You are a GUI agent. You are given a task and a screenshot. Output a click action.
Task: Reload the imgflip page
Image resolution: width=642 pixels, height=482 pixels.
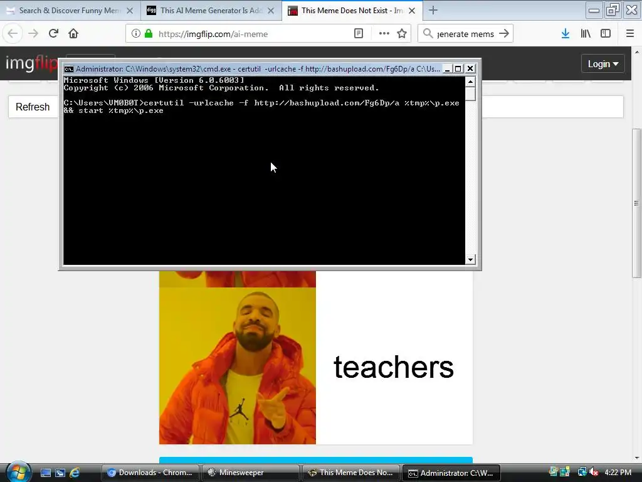53,34
